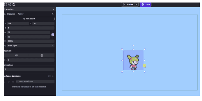This screenshot has height=101, width=202.
Task: Click the rotation handle above Player sprite
Action: pyautogui.click(x=133, y=45)
